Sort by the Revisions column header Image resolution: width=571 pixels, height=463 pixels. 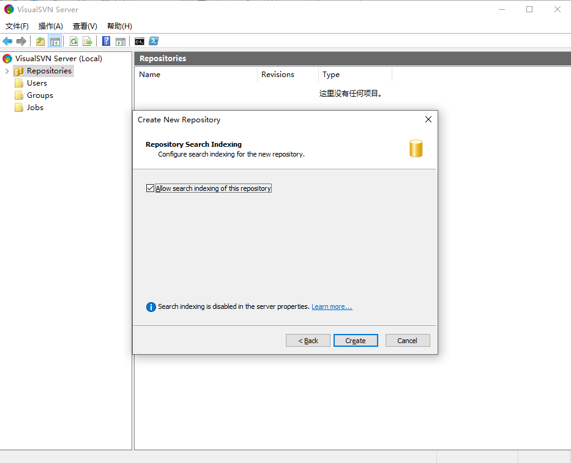(288, 75)
